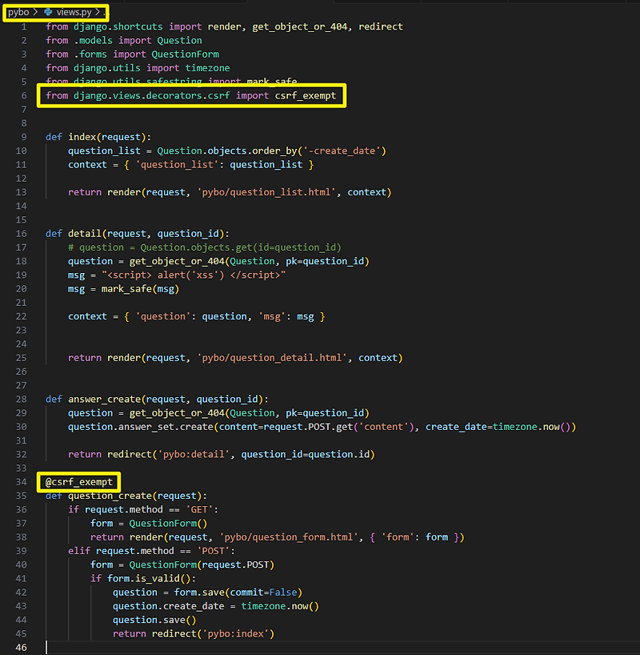Click the 'answer_create' function name on line 28

(x=104, y=399)
